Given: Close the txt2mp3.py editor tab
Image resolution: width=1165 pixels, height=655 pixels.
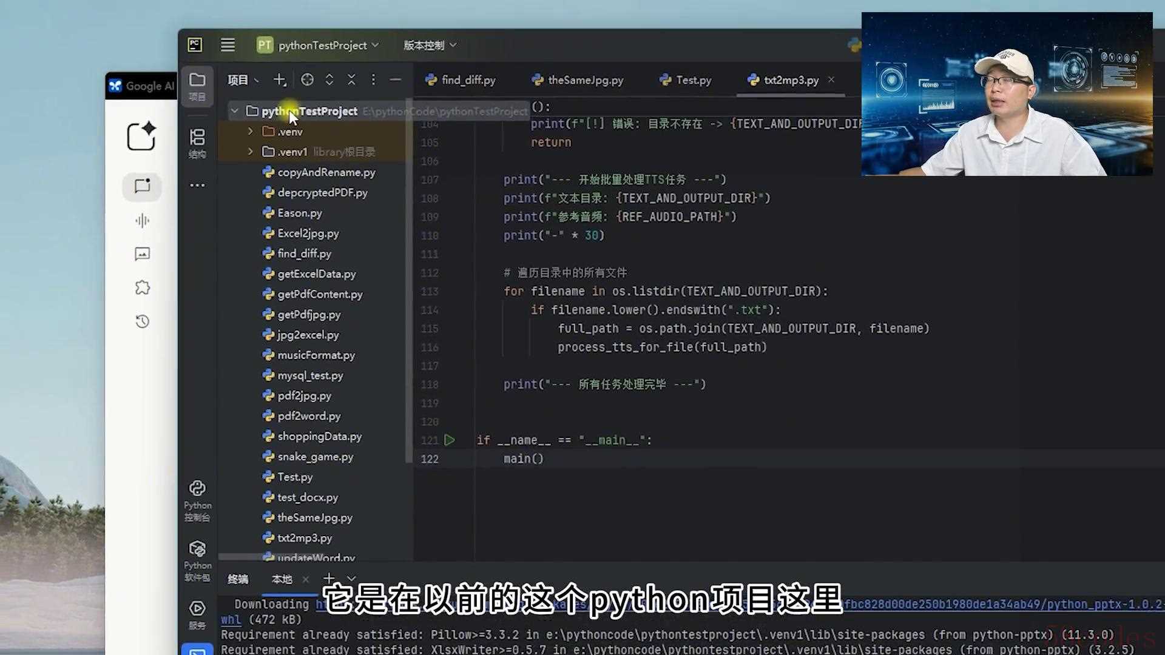Looking at the screenshot, I should [x=831, y=79].
